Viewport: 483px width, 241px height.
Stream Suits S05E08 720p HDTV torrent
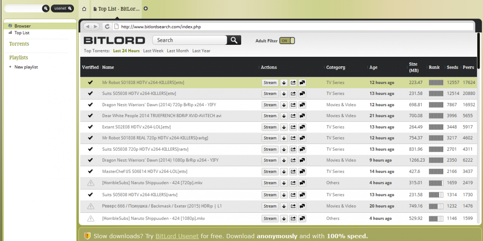point(270,149)
